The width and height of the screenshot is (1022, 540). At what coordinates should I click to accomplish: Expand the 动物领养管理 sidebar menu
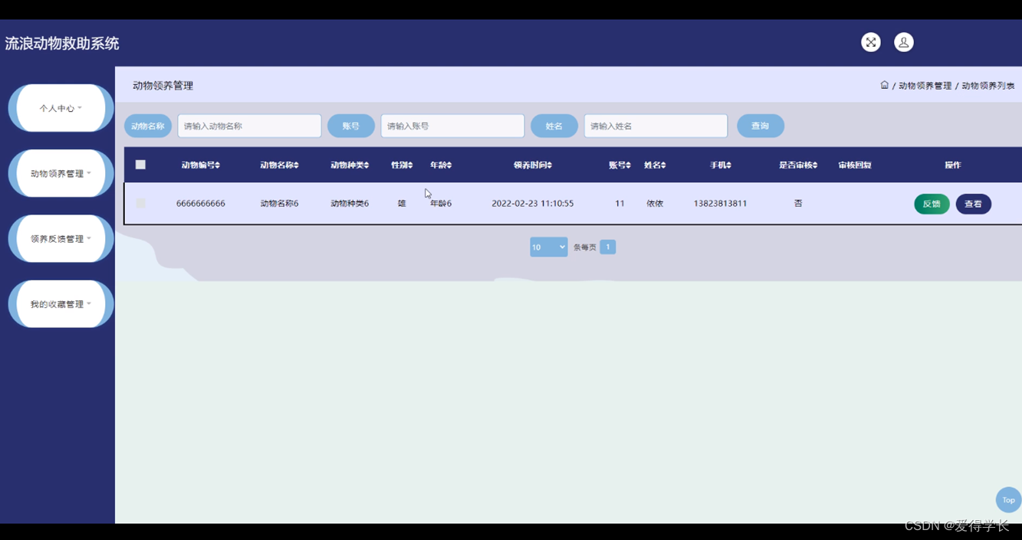[x=61, y=173]
